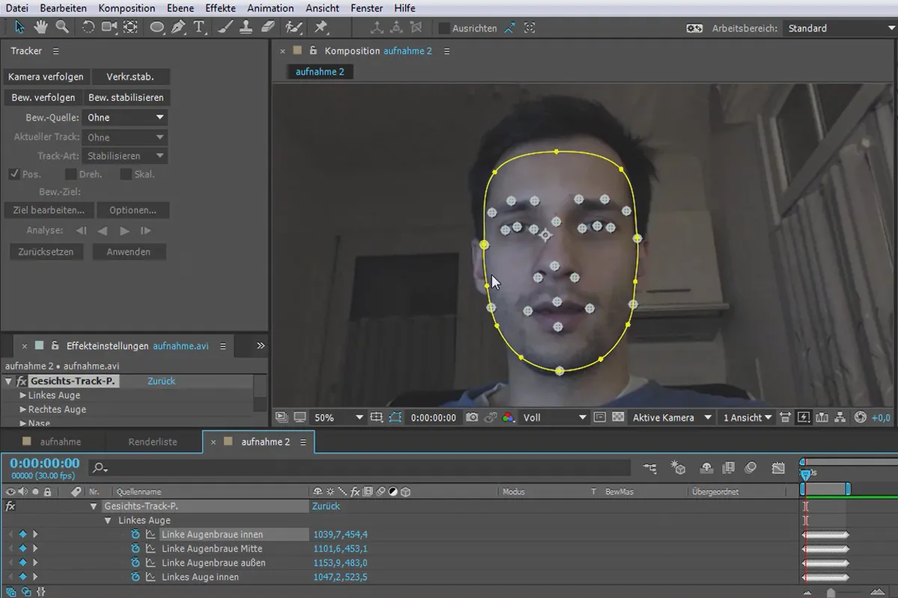Screen dimensions: 898x598
Task: Select the Eraser tool
Action: [268, 28]
